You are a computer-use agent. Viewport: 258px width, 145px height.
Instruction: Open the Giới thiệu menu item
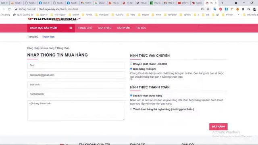point(105,28)
